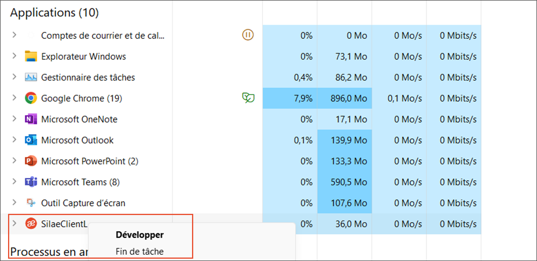Click the 139,9 Mo memory value
This screenshot has width=537, height=261.
349,140
